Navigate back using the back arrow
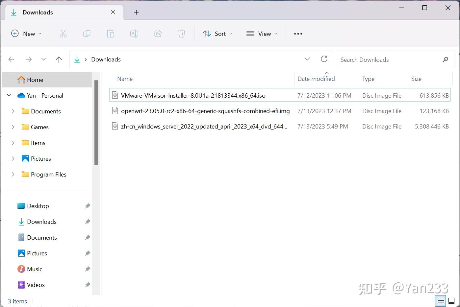 [12, 59]
